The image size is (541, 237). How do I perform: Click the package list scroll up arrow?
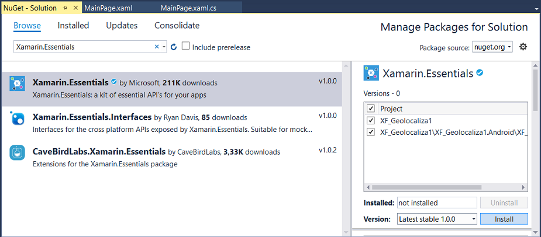[x=346, y=65]
